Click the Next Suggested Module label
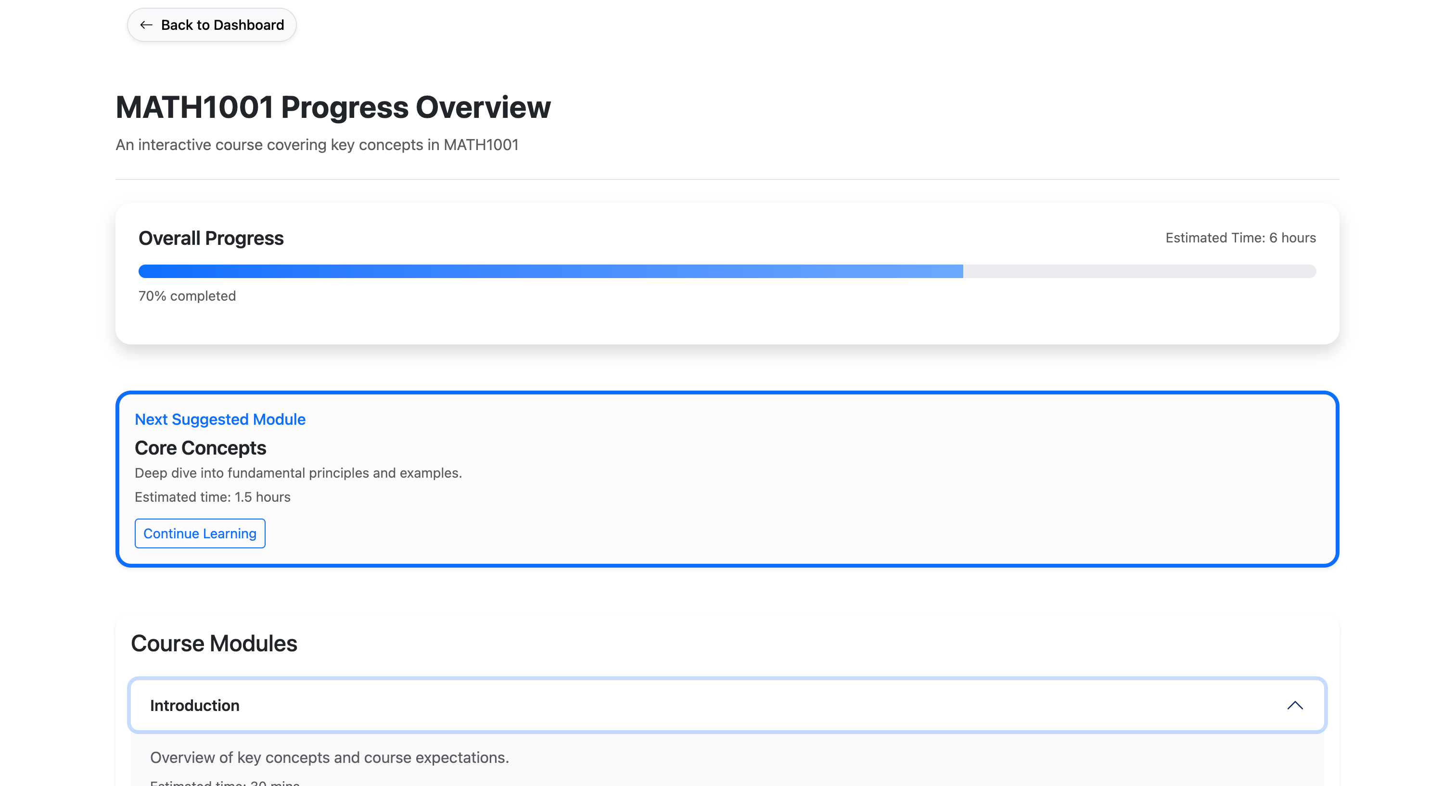The height and width of the screenshot is (786, 1455). click(x=220, y=419)
